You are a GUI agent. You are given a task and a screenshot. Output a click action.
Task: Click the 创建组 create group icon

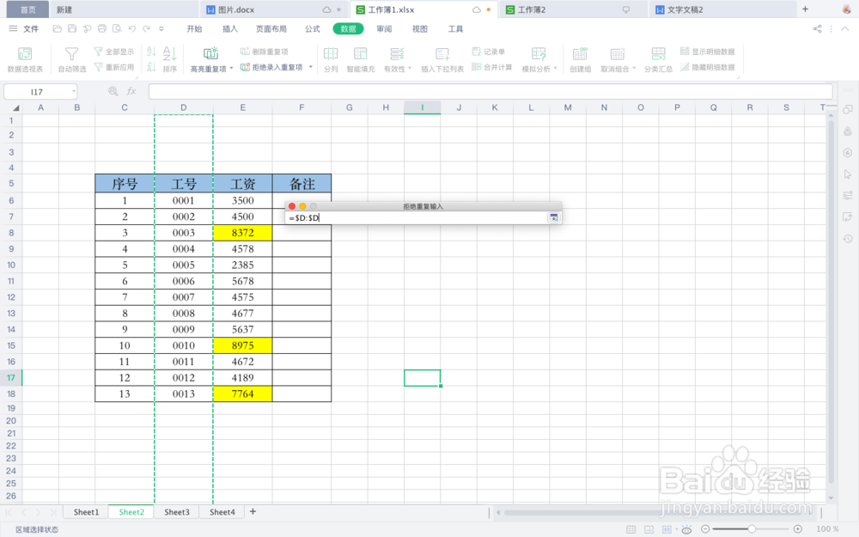[x=580, y=58]
